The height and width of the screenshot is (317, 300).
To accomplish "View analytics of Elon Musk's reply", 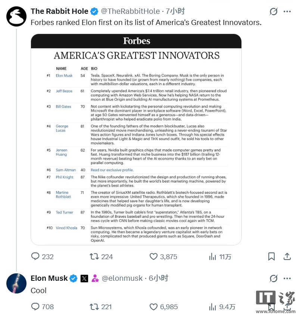I will pyautogui.click(x=213, y=307).
